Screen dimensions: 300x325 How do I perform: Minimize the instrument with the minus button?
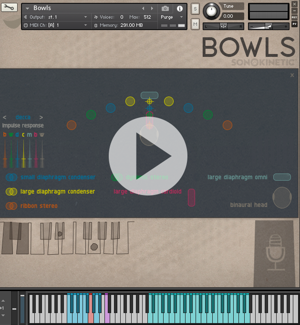pyautogui.click(x=294, y=11)
